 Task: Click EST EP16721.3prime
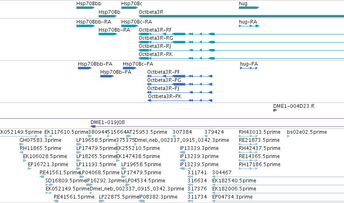pyautogui.click(x=30, y=169)
